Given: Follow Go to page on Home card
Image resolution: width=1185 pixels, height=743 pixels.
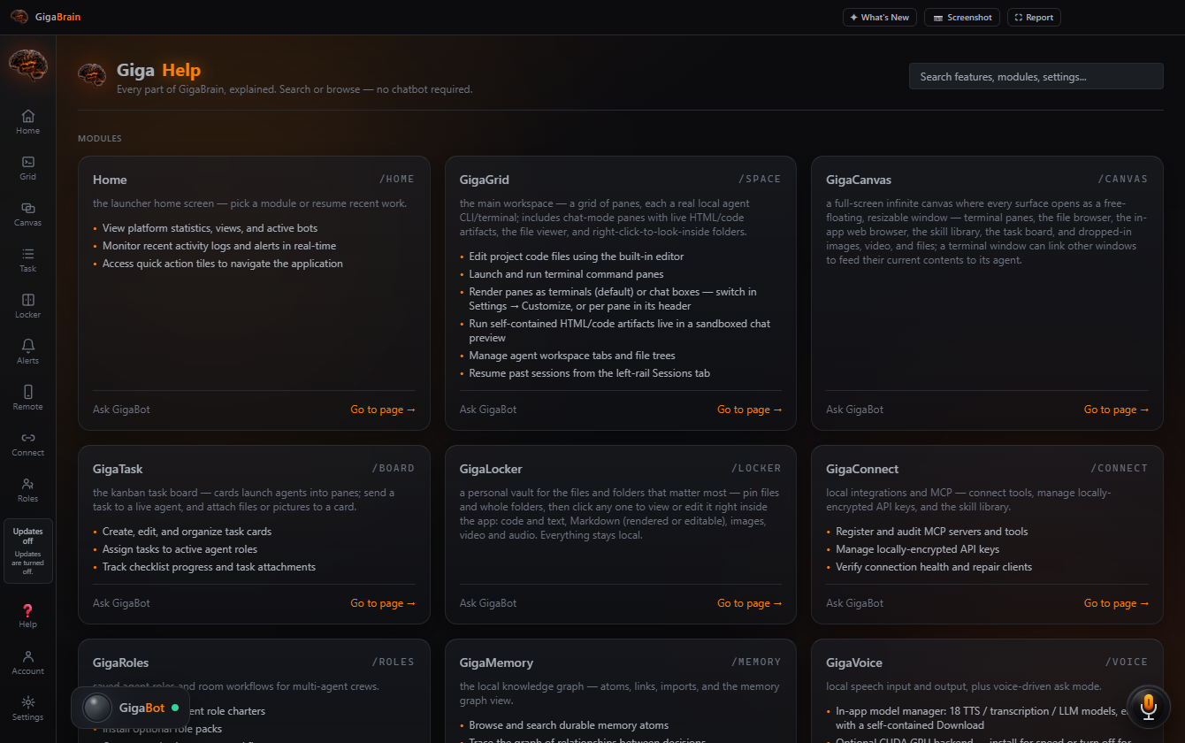Looking at the screenshot, I should tap(383, 410).
